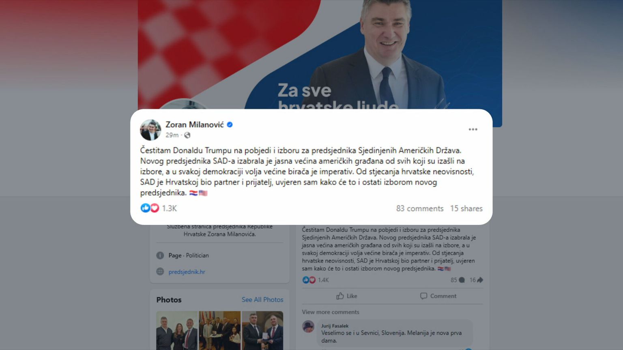Open the Zoran Milanović name link
This screenshot has width=623, height=350.
click(x=194, y=125)
